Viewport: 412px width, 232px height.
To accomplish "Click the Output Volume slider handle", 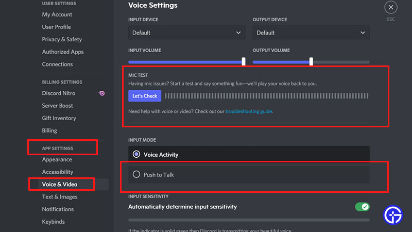I will [x=311, y=61].
